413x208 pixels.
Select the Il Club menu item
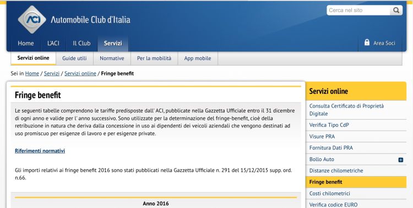[x=81, y=43]
